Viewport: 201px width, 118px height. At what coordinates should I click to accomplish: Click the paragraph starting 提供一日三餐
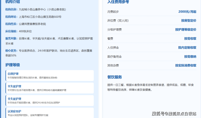coord(150,87)
